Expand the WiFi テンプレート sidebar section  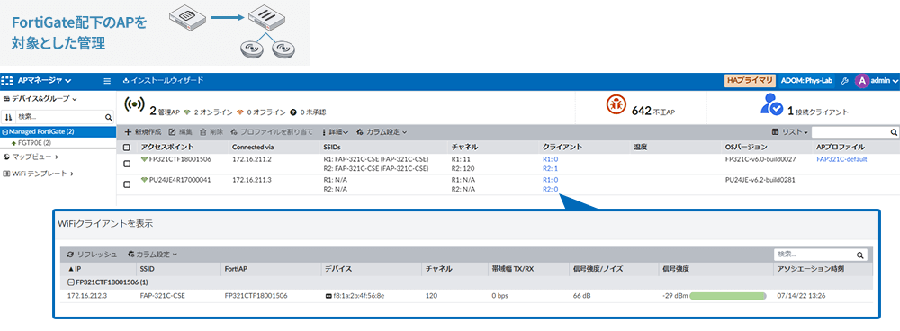(x=38, y=174)
